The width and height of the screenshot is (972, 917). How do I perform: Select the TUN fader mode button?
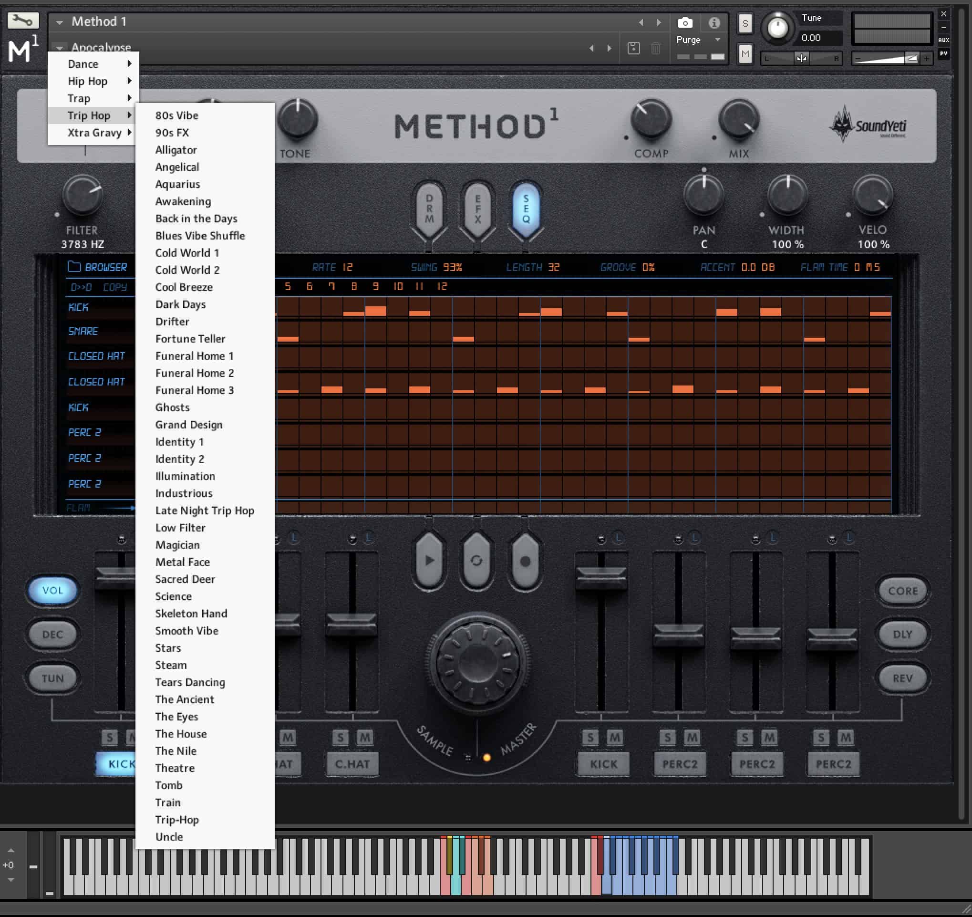52,678
